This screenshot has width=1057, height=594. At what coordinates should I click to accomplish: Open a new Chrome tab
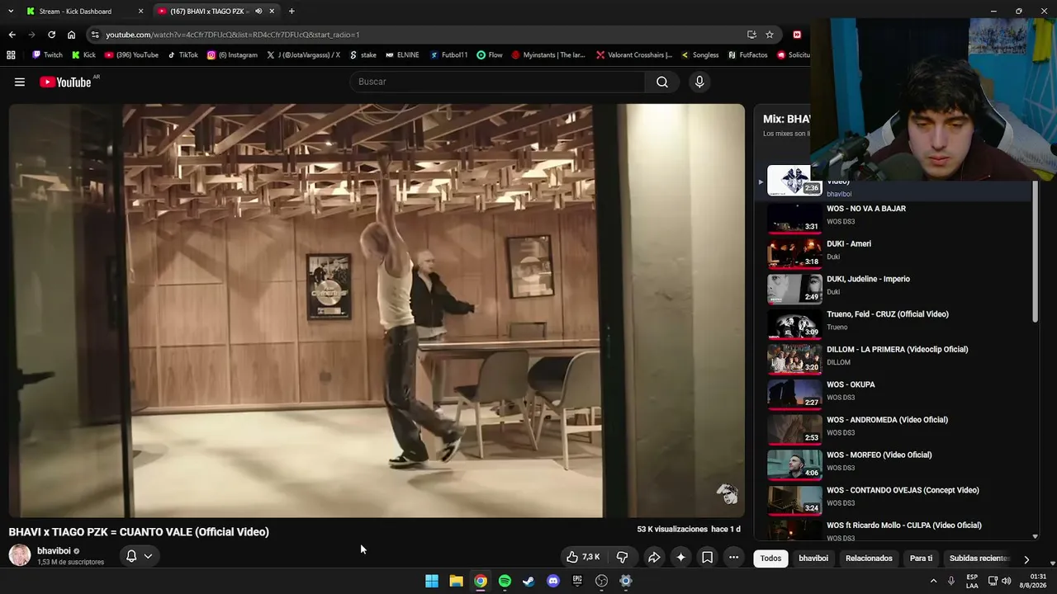(292, 12)
